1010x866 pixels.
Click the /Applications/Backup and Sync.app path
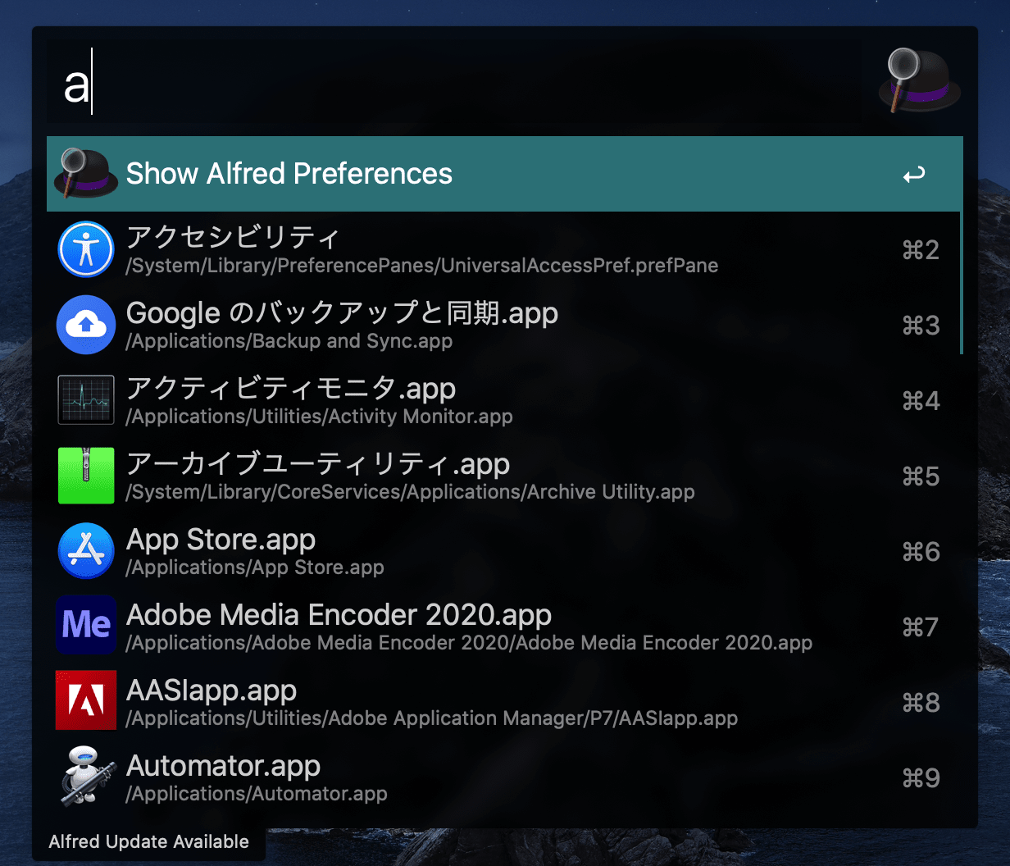tap(289, 341)
